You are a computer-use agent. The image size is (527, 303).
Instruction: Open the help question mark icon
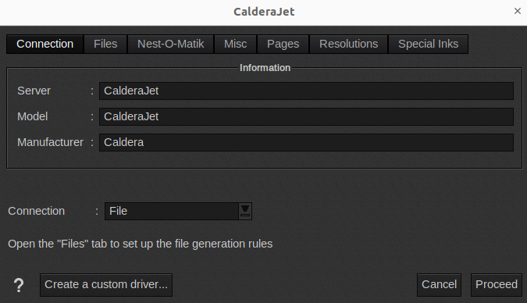19,285
